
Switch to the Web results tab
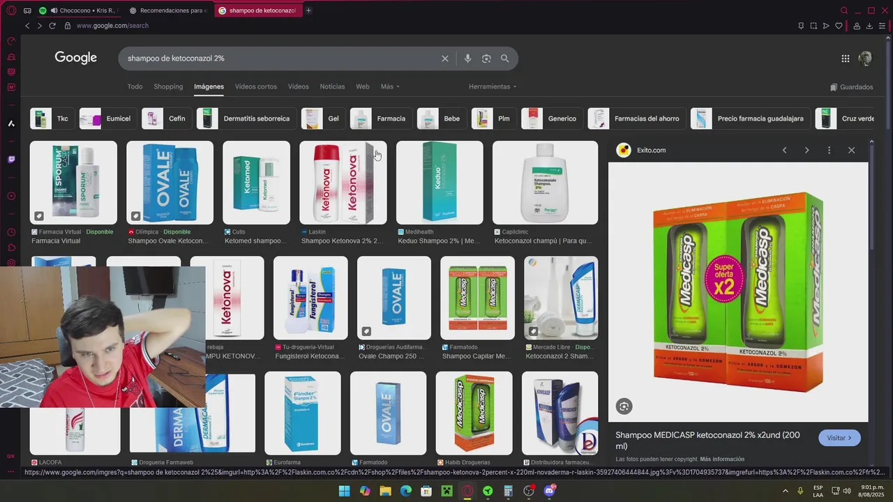[363, 86]
